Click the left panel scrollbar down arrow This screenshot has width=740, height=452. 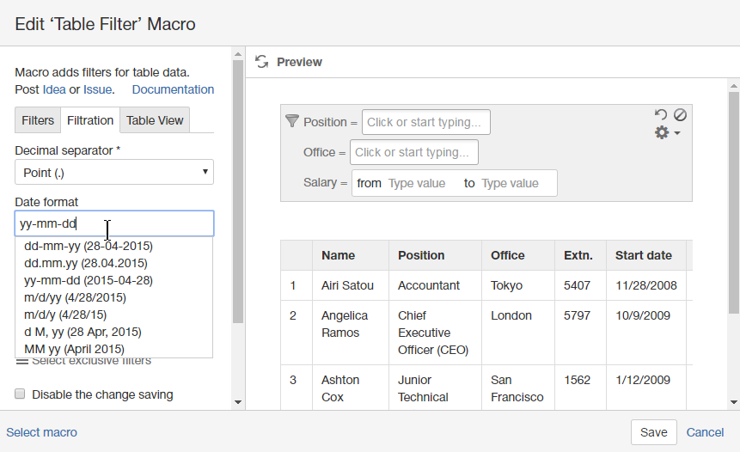(x=237, y=401)
